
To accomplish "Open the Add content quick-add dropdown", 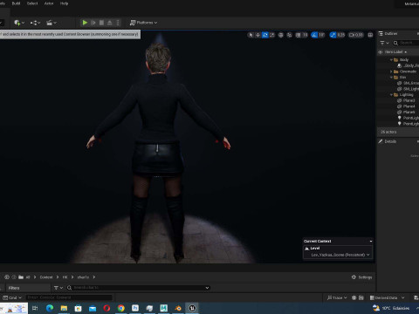I will coord(19,23).
